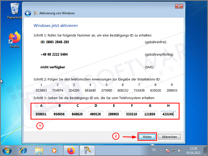Select confirmation field H
Viewport: 208px width, 156px height.
pos(168,114)
